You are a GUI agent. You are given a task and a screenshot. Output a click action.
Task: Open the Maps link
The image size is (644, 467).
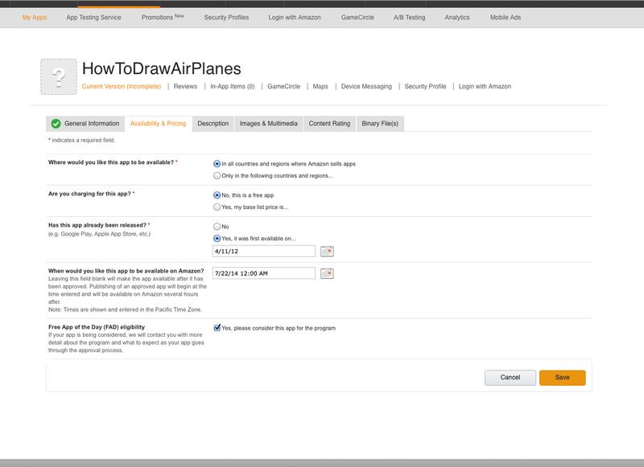point(320,87)
